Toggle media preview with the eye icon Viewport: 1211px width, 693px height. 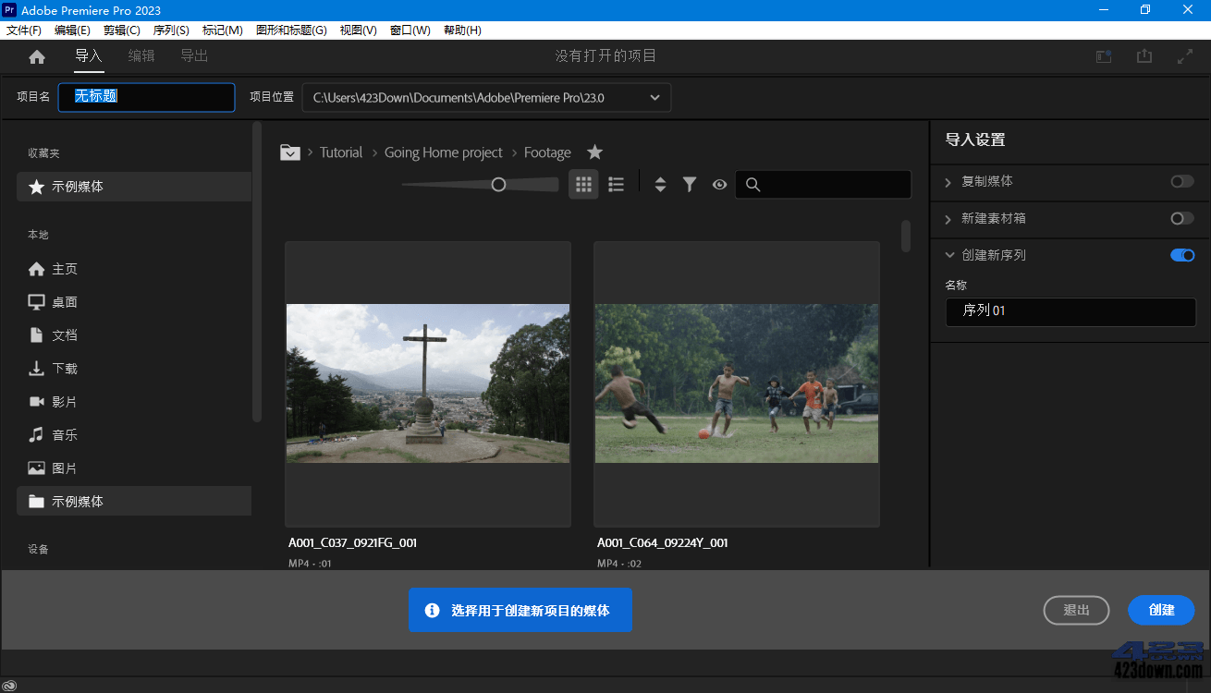coord(719,184)
